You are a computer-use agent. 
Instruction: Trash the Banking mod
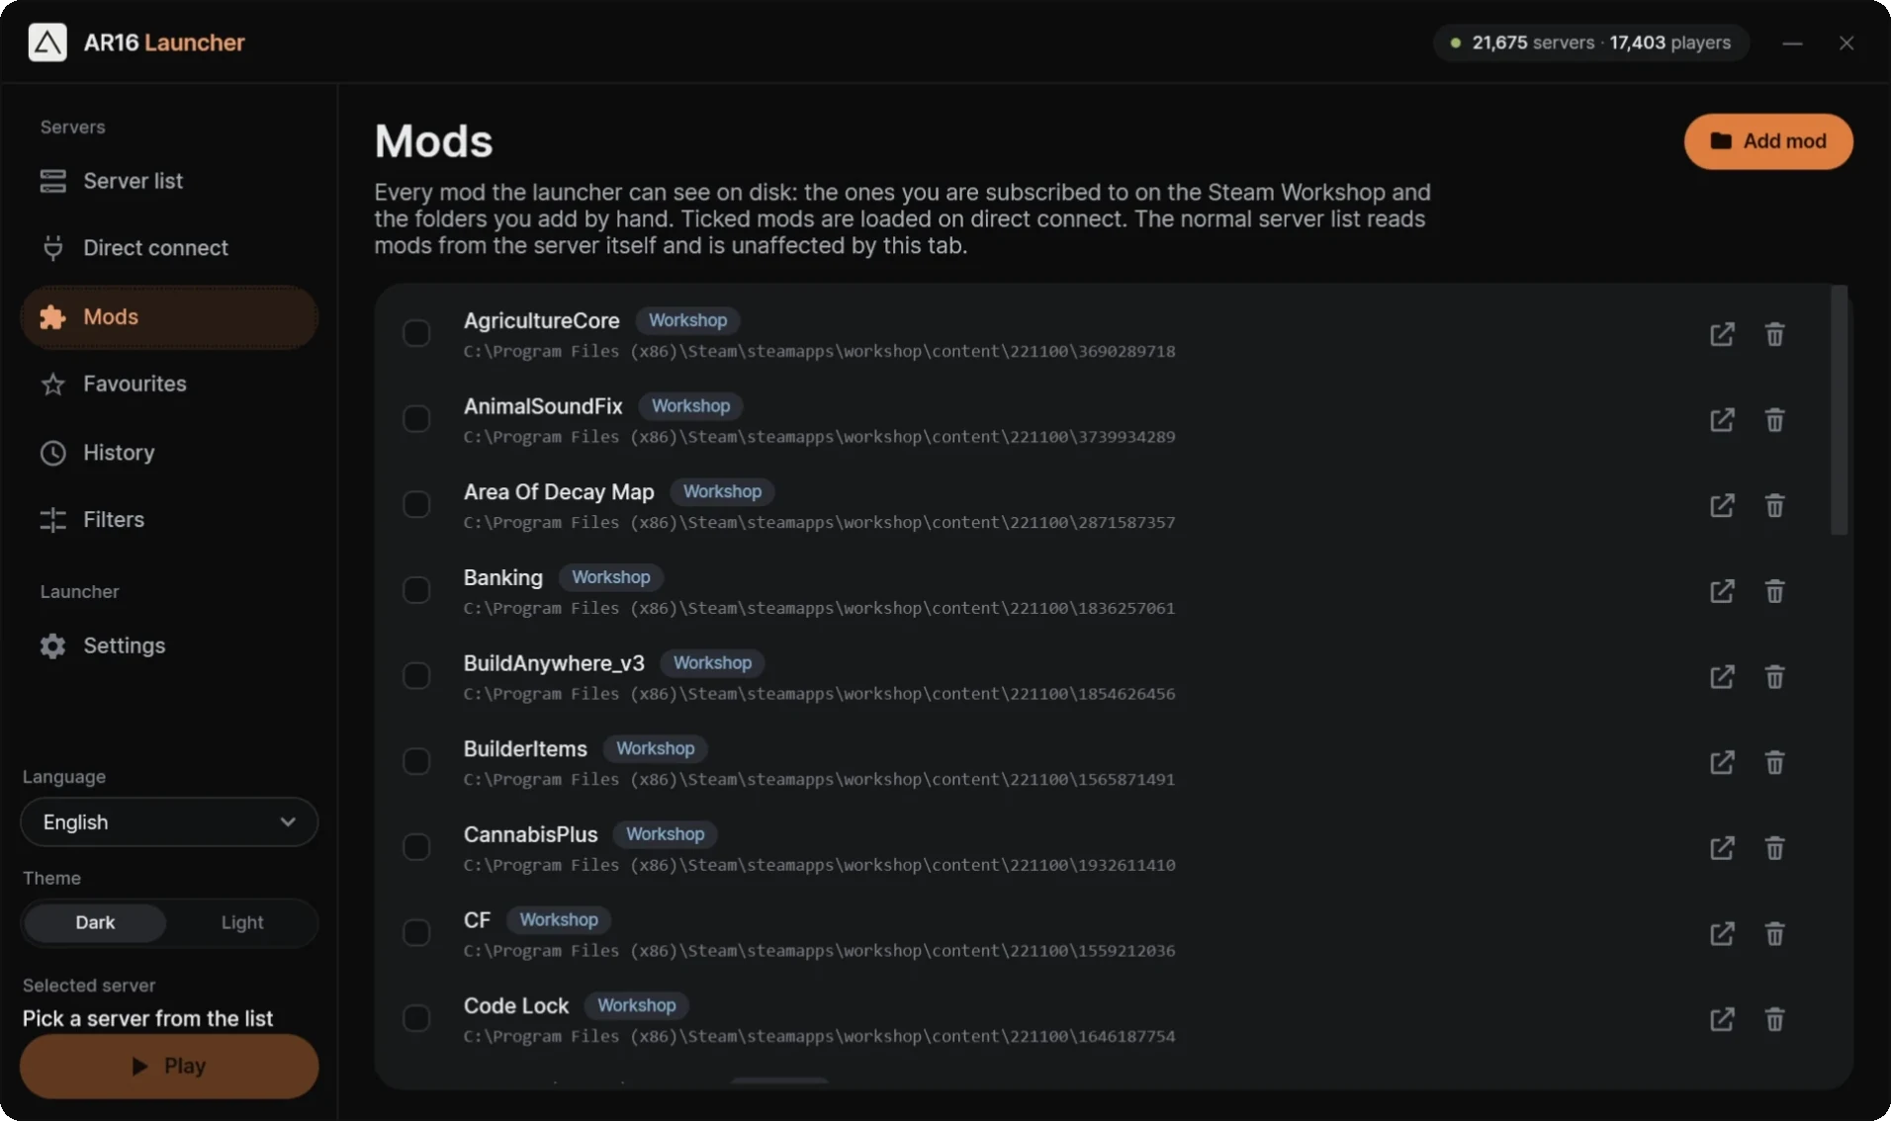(1774, 591)
